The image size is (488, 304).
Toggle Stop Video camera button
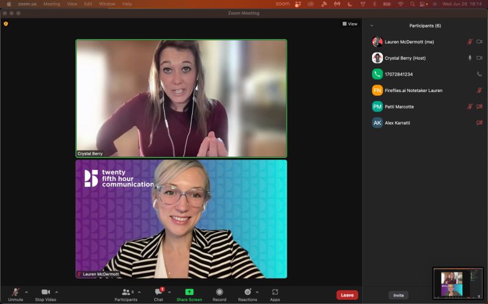coord(45,294)
